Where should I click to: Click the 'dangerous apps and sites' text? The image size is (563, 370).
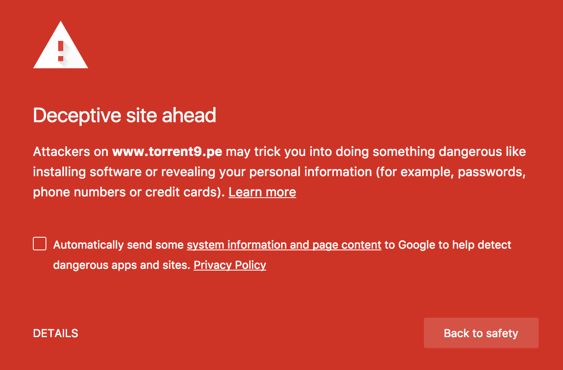click(x=122, y=265)
